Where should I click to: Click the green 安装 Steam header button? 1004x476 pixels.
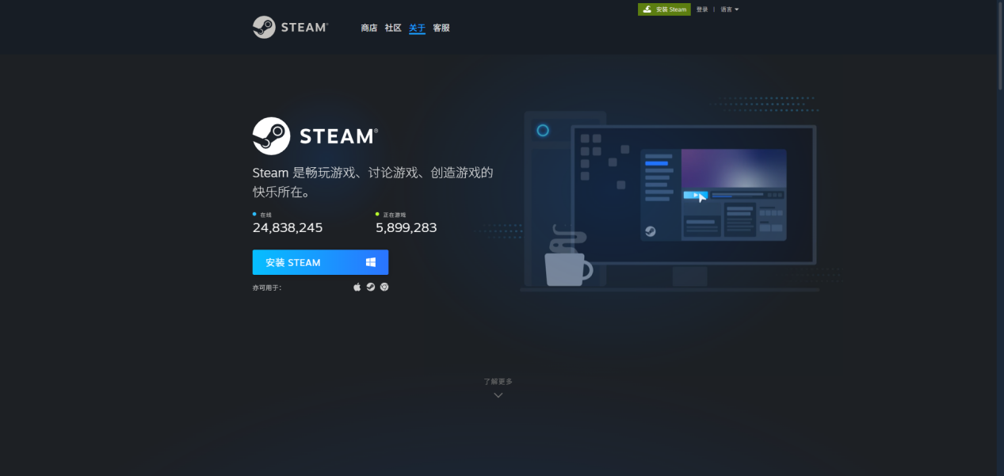[x=664, y=10]
